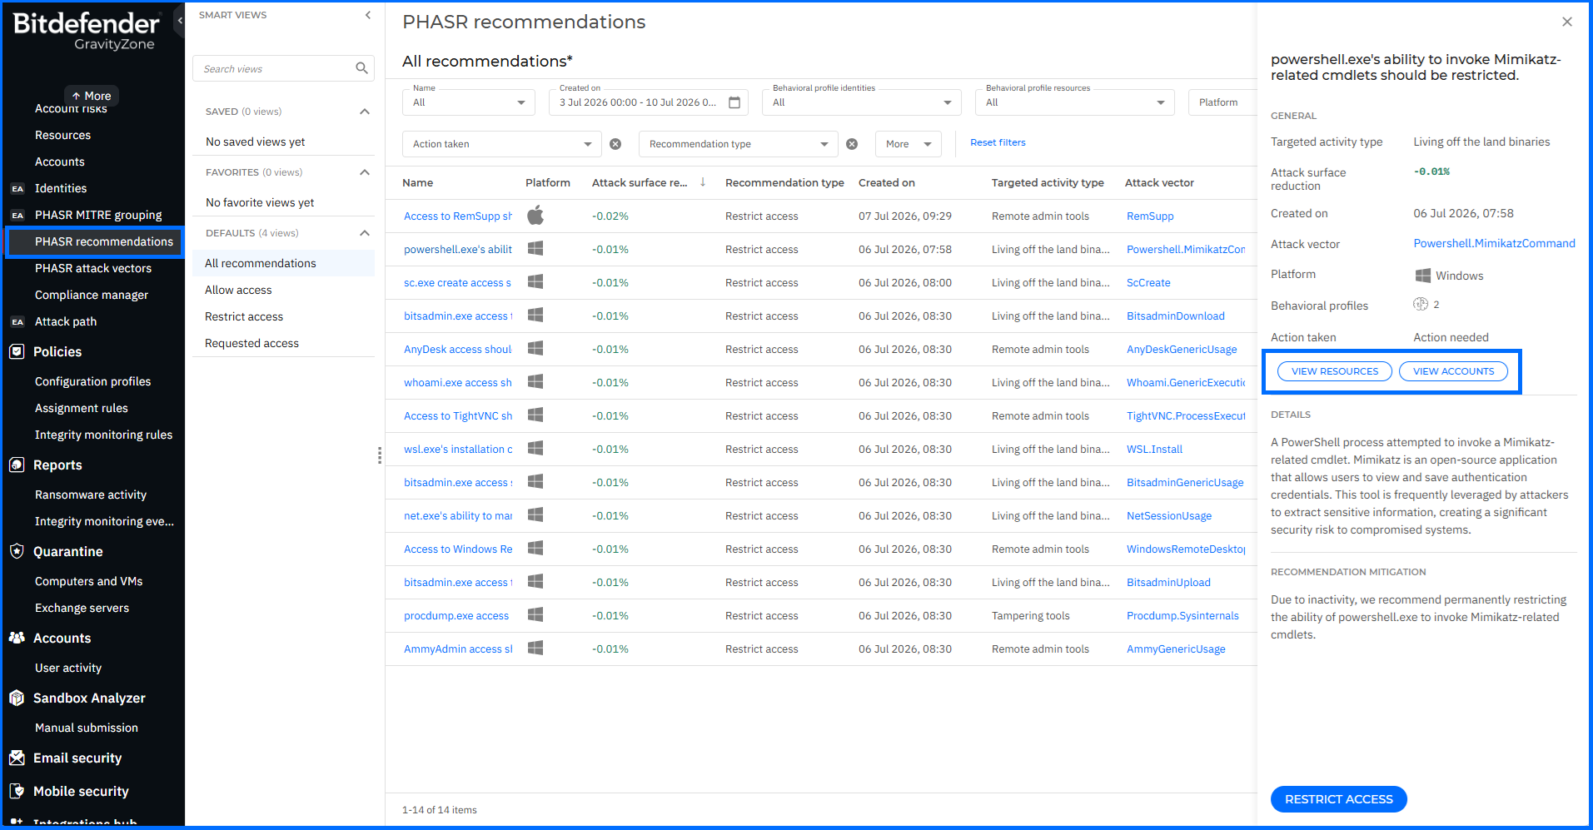Open the Access to RemSupp recommendation

click(x=458, y=216)
